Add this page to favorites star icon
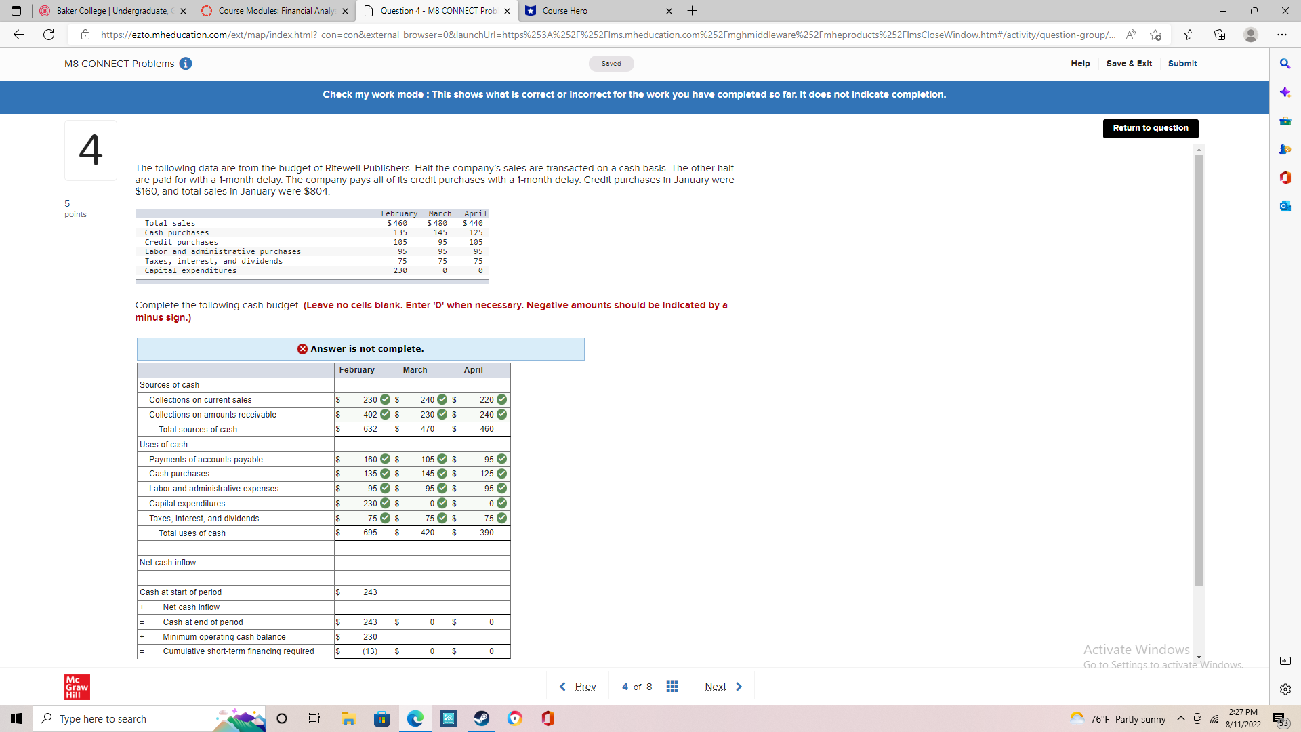Screen dimensions: 1301x732 [x=1156, y=35]
